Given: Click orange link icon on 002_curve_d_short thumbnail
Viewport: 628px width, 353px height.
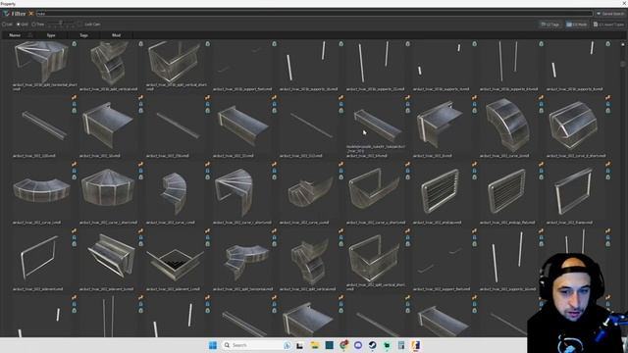Looking at the screenshot, I should (608, 97).
